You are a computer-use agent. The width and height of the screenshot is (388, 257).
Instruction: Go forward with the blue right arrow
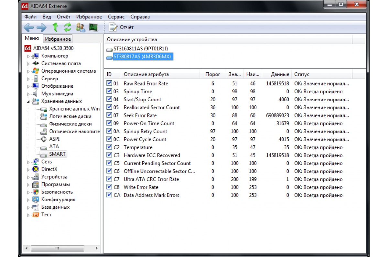coord(41,27)
